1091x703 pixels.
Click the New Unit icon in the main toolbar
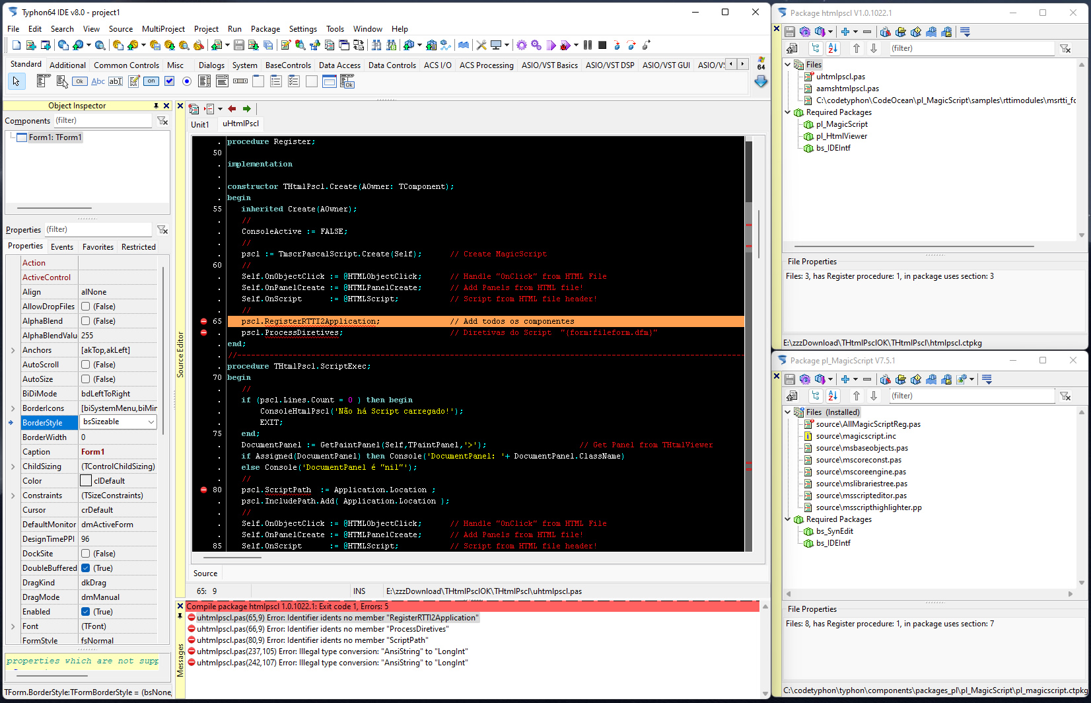31,45
